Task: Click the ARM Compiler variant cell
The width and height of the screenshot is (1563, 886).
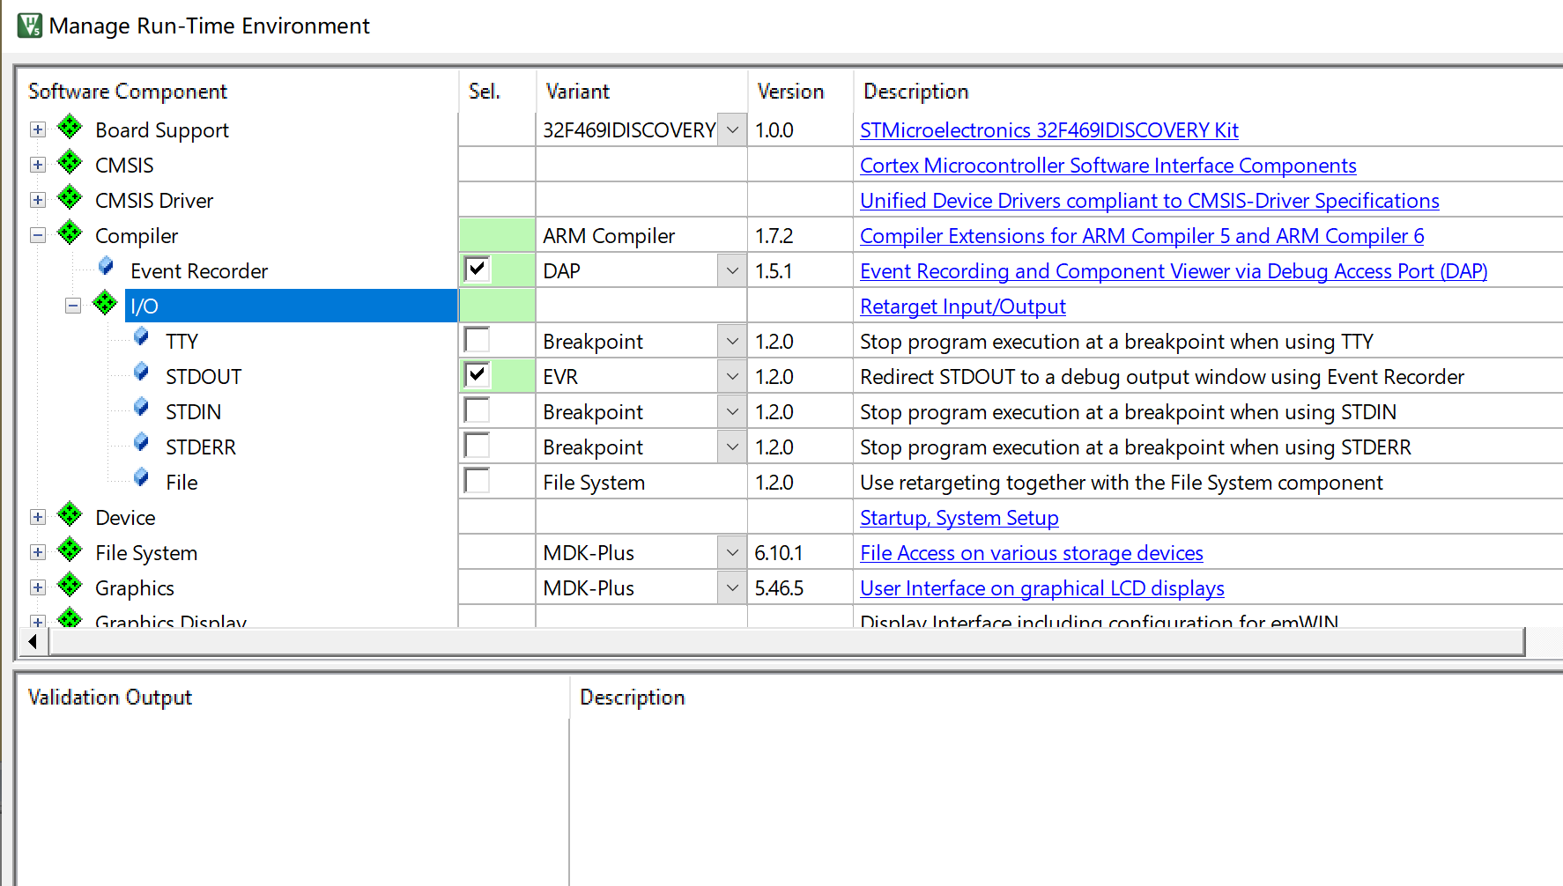Action: point(641,235)
